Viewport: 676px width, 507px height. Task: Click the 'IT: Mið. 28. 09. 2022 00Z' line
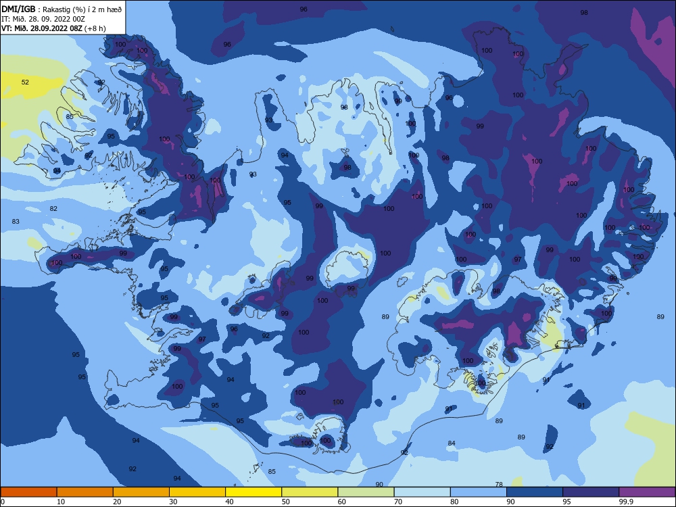pyautogui.click(x=43, y=19)
